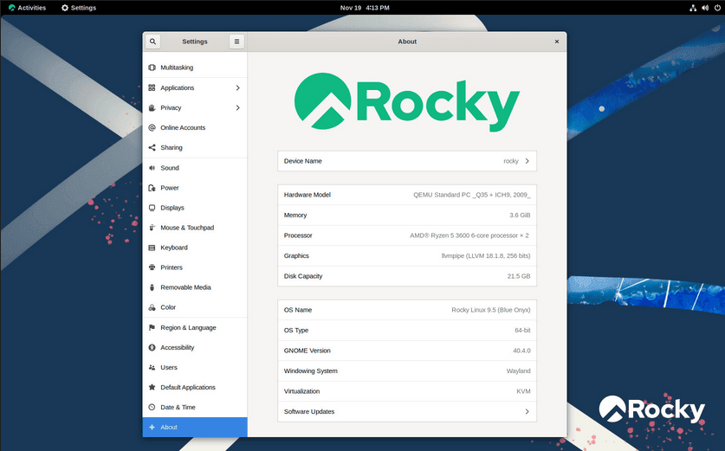This screenshot has height=451, width=725.
Task: Open Printers label in the sidebar
Action: point(172,267)
